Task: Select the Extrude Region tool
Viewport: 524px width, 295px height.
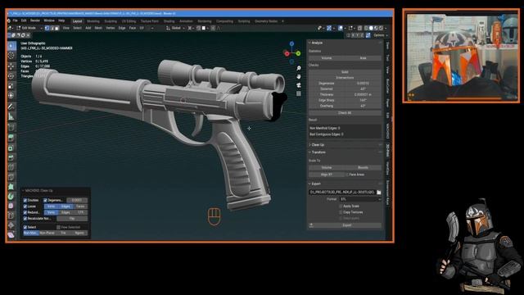Action: [11, 138]
